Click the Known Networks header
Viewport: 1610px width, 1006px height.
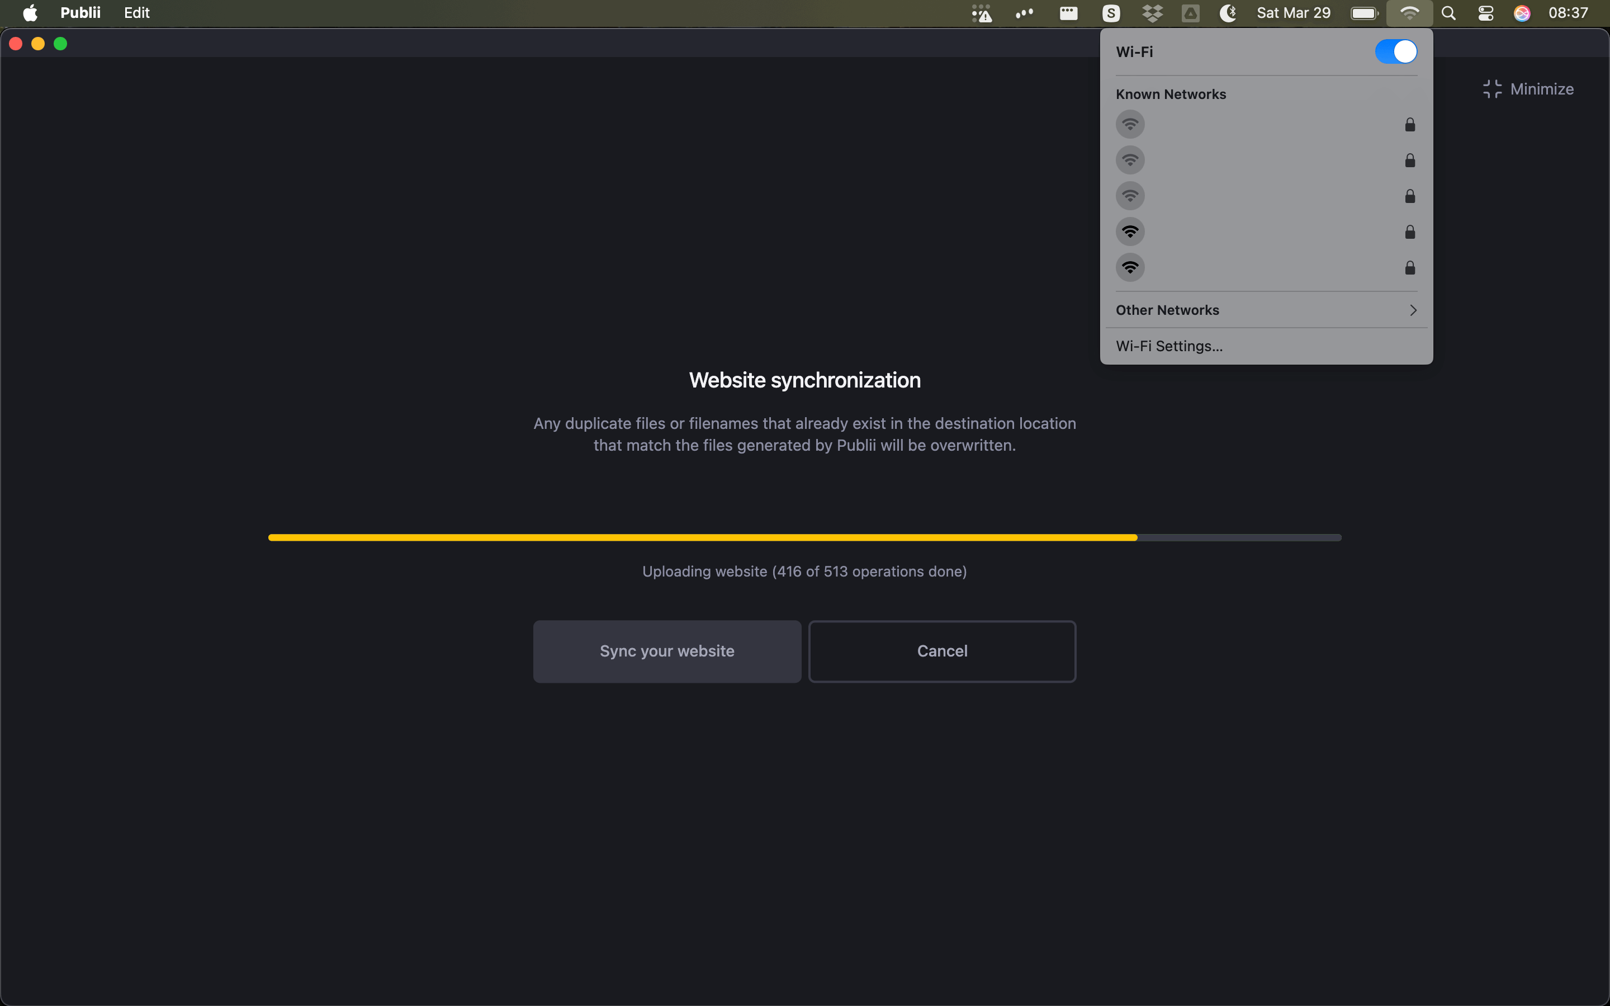tap(1171, 95)
